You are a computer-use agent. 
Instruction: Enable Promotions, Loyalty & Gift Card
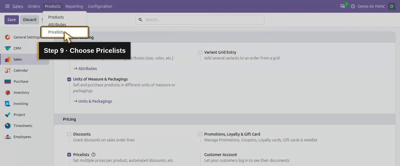click(x=200, y=134)
